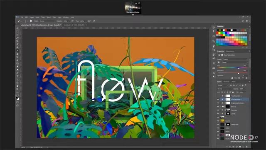Open the brush panel toggle icon
This screenshot has height=150, width=266.
31,21
